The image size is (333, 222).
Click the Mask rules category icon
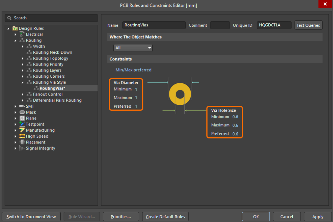(x=22, y=112)
